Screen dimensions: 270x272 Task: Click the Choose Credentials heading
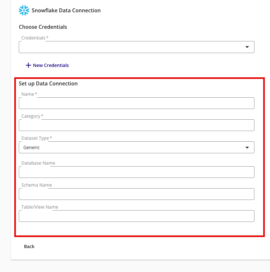click(x=43, y=27)
